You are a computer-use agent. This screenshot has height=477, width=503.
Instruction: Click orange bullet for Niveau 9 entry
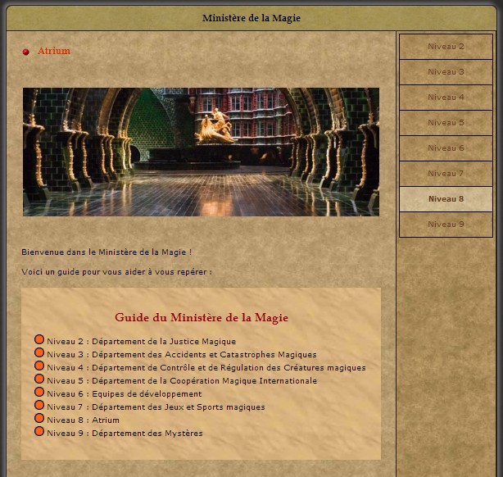[39, 431]
